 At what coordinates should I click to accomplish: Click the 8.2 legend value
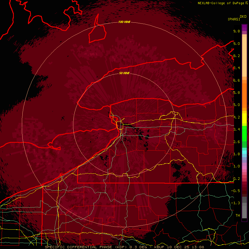[x=237, y=56]
